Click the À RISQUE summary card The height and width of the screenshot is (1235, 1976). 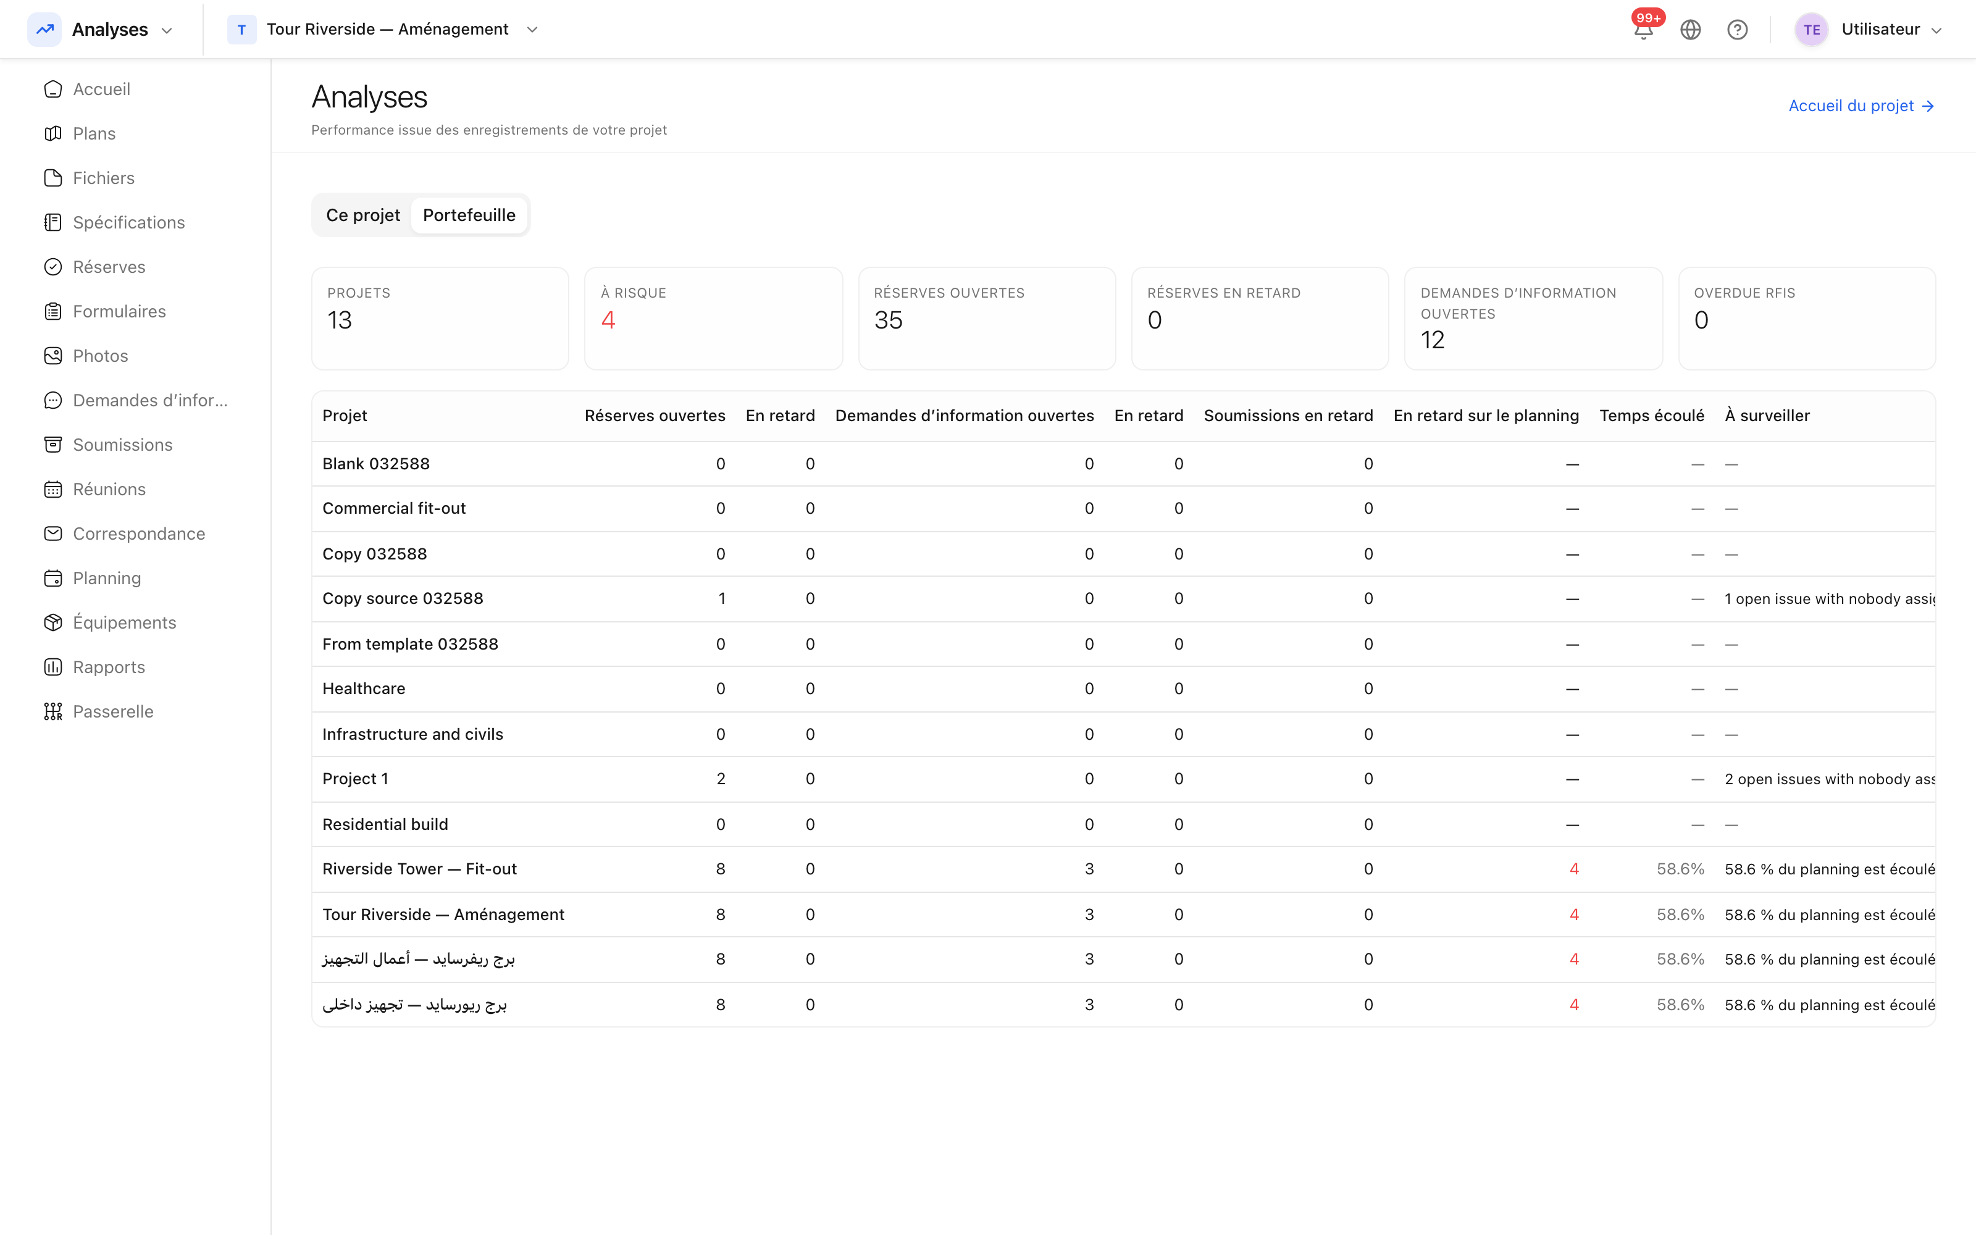click(713, 319)
